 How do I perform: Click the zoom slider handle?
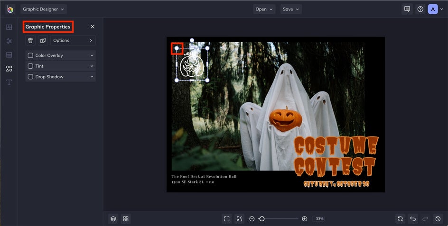tap(261, 219)
